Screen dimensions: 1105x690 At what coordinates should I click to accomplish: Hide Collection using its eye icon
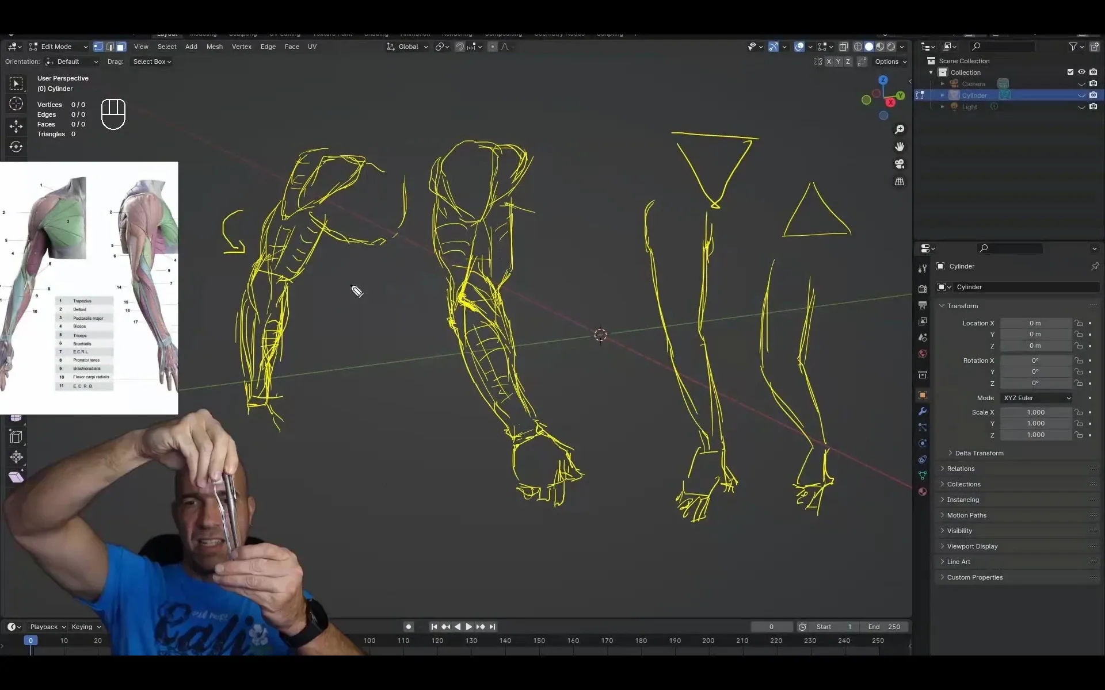(x=1082, y=71)
